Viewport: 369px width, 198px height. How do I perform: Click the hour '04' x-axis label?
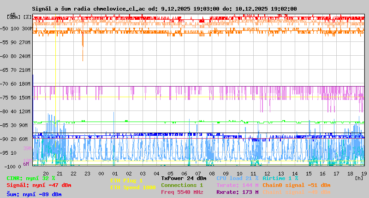pyautogui.click(x=157, y=174)
